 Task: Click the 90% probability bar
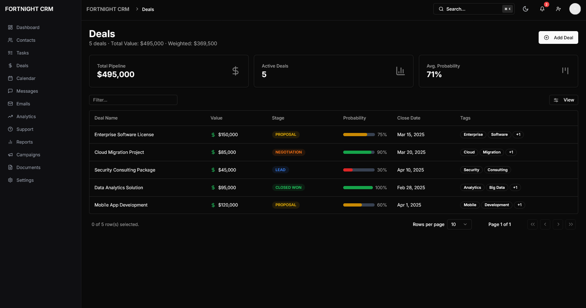(x=359, y=152)
